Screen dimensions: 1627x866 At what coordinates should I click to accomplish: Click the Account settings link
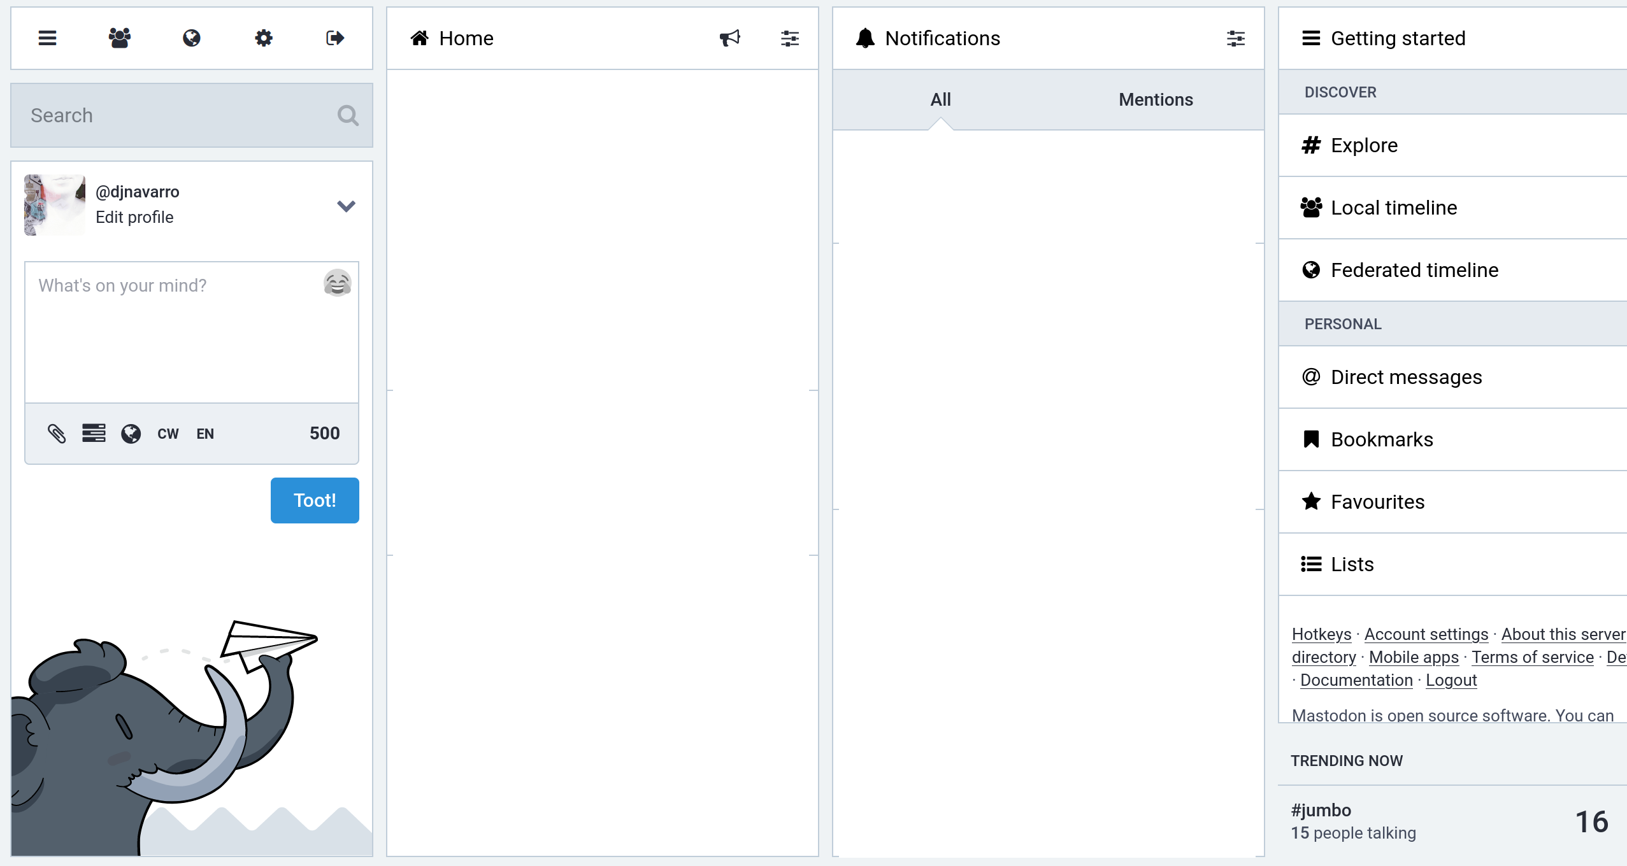(x=1426, y=634)
